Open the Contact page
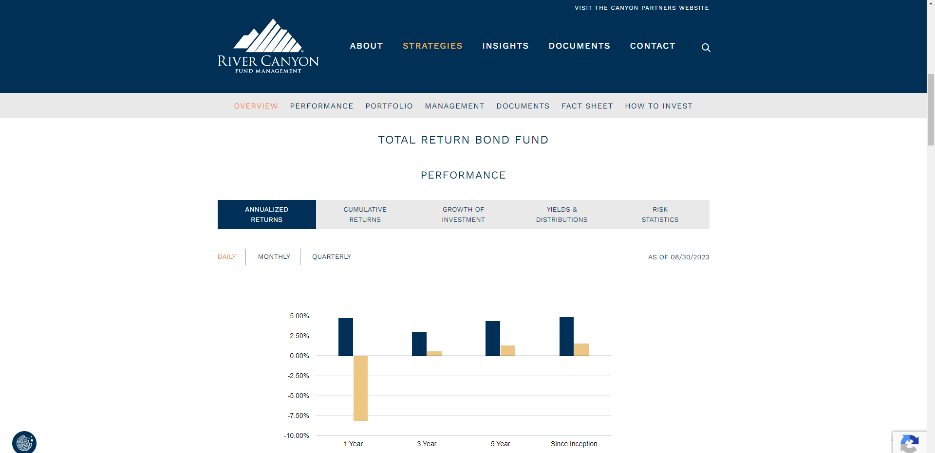Viewport: 935px width, 453px height. click(653, 46)
